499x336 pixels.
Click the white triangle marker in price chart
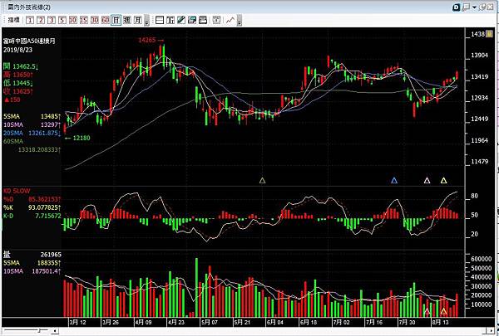pyautogui.click(x=427, y=180)
